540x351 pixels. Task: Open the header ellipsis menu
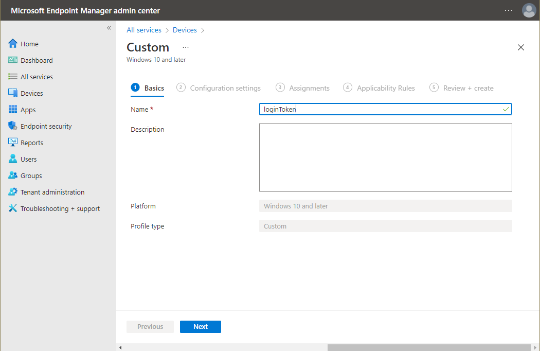pos(508,10)
